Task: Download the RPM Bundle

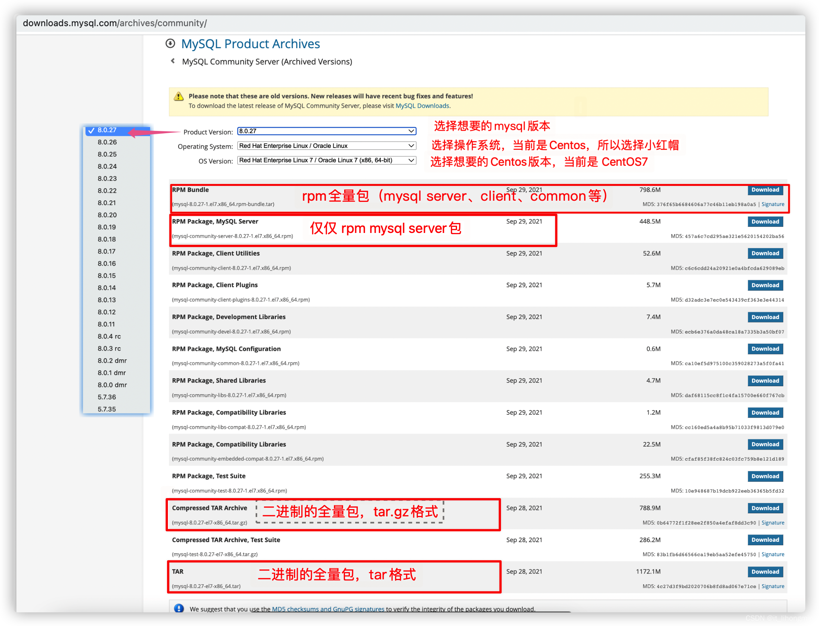Action: point(765,190)
